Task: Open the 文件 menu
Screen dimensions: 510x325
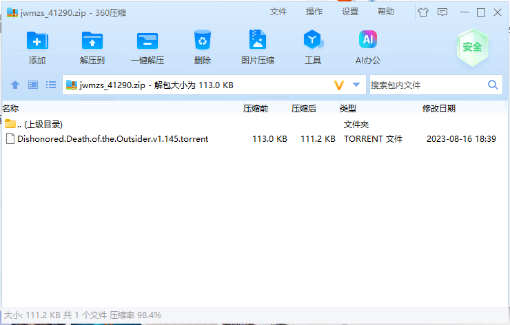Action: (x=278, y=12)
